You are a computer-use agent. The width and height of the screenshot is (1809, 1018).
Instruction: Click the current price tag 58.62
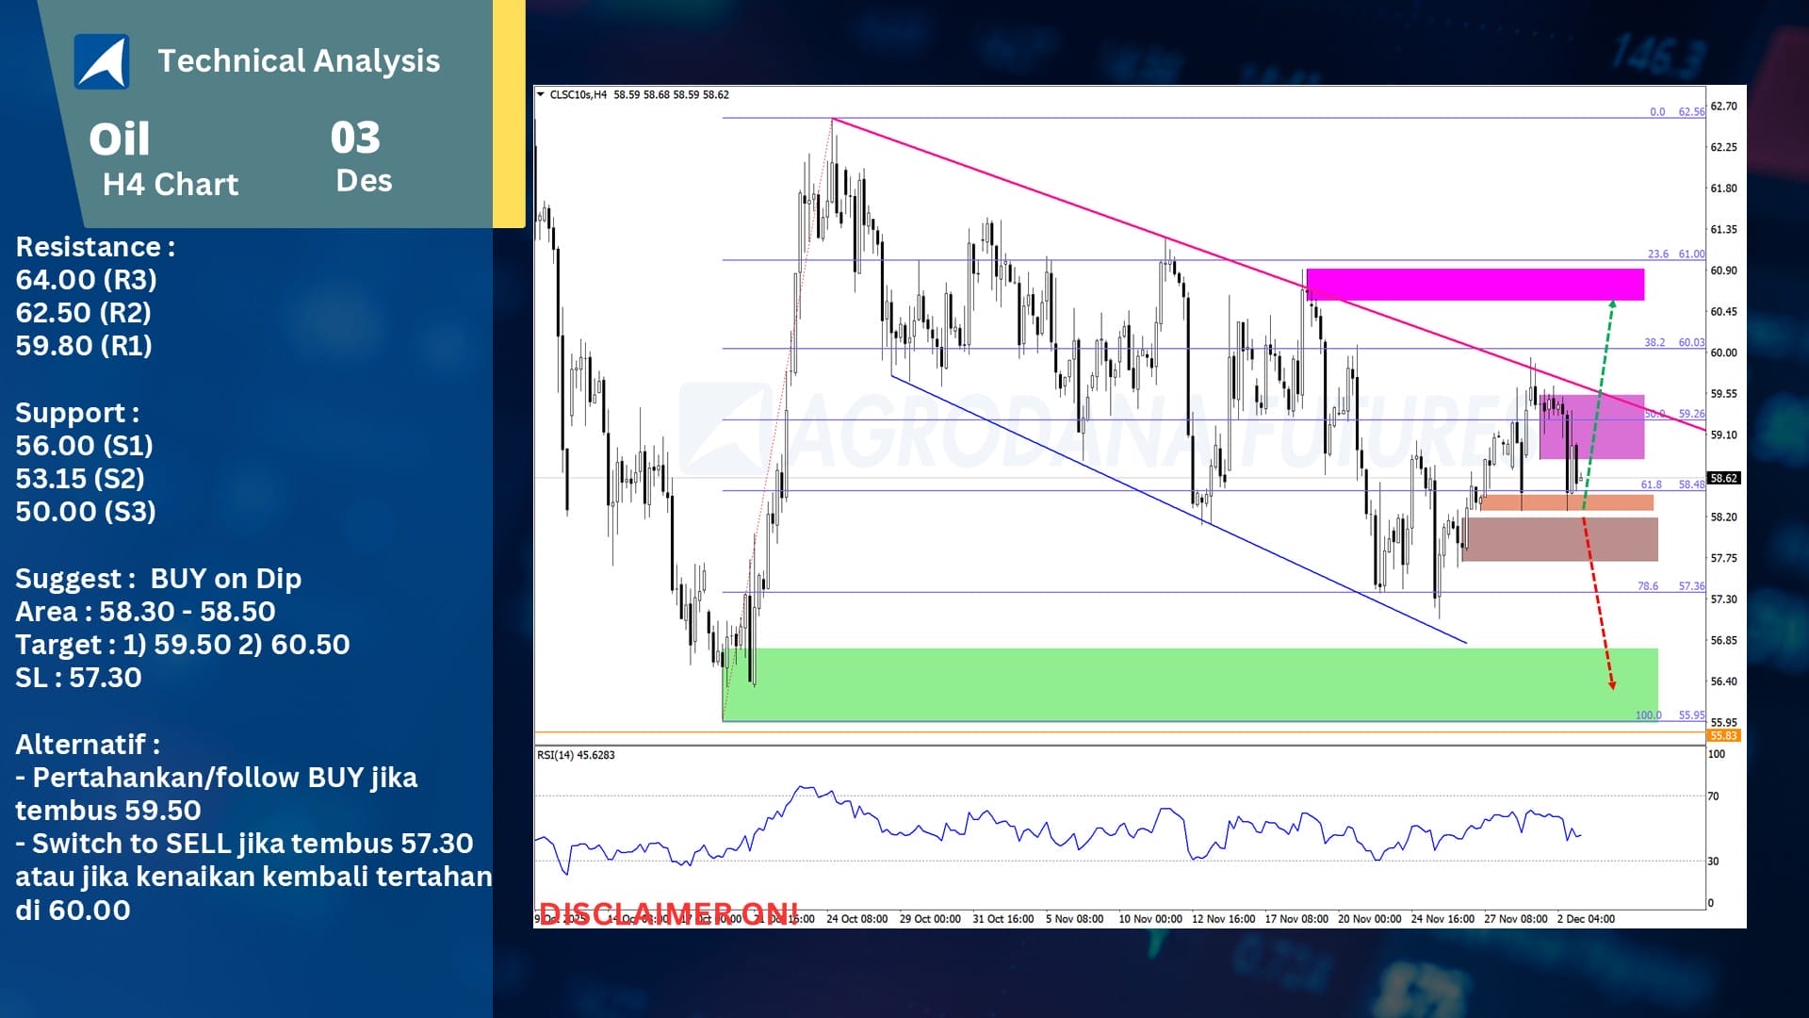[1723, 478]
